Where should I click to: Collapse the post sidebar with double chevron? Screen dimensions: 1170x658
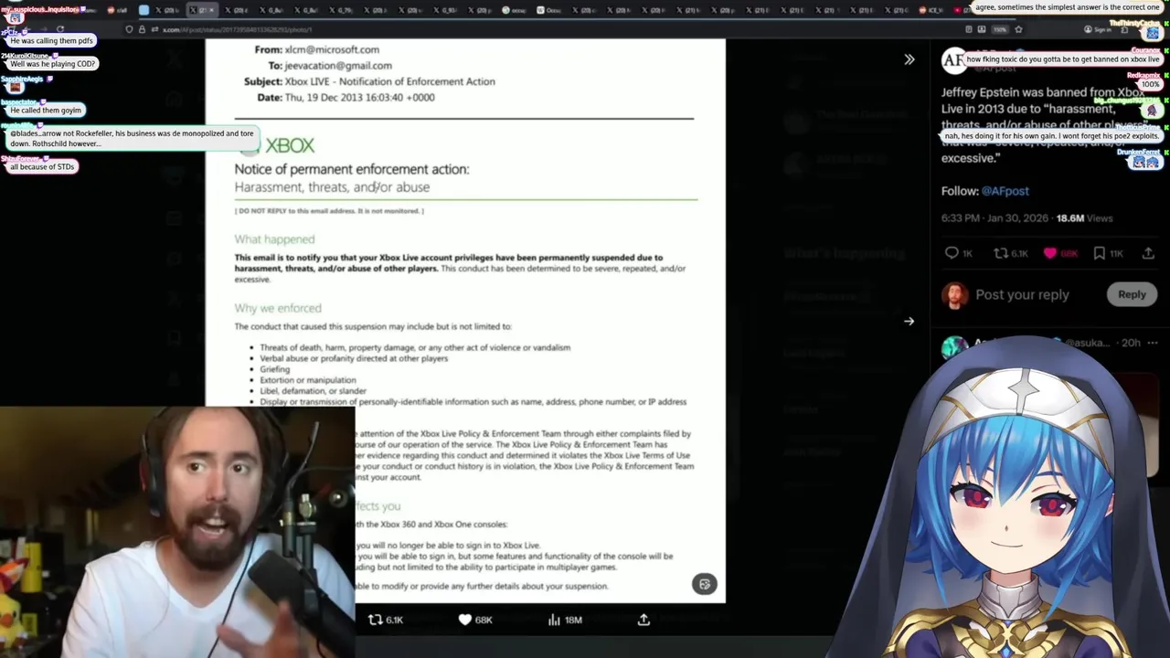click(909, 59)
